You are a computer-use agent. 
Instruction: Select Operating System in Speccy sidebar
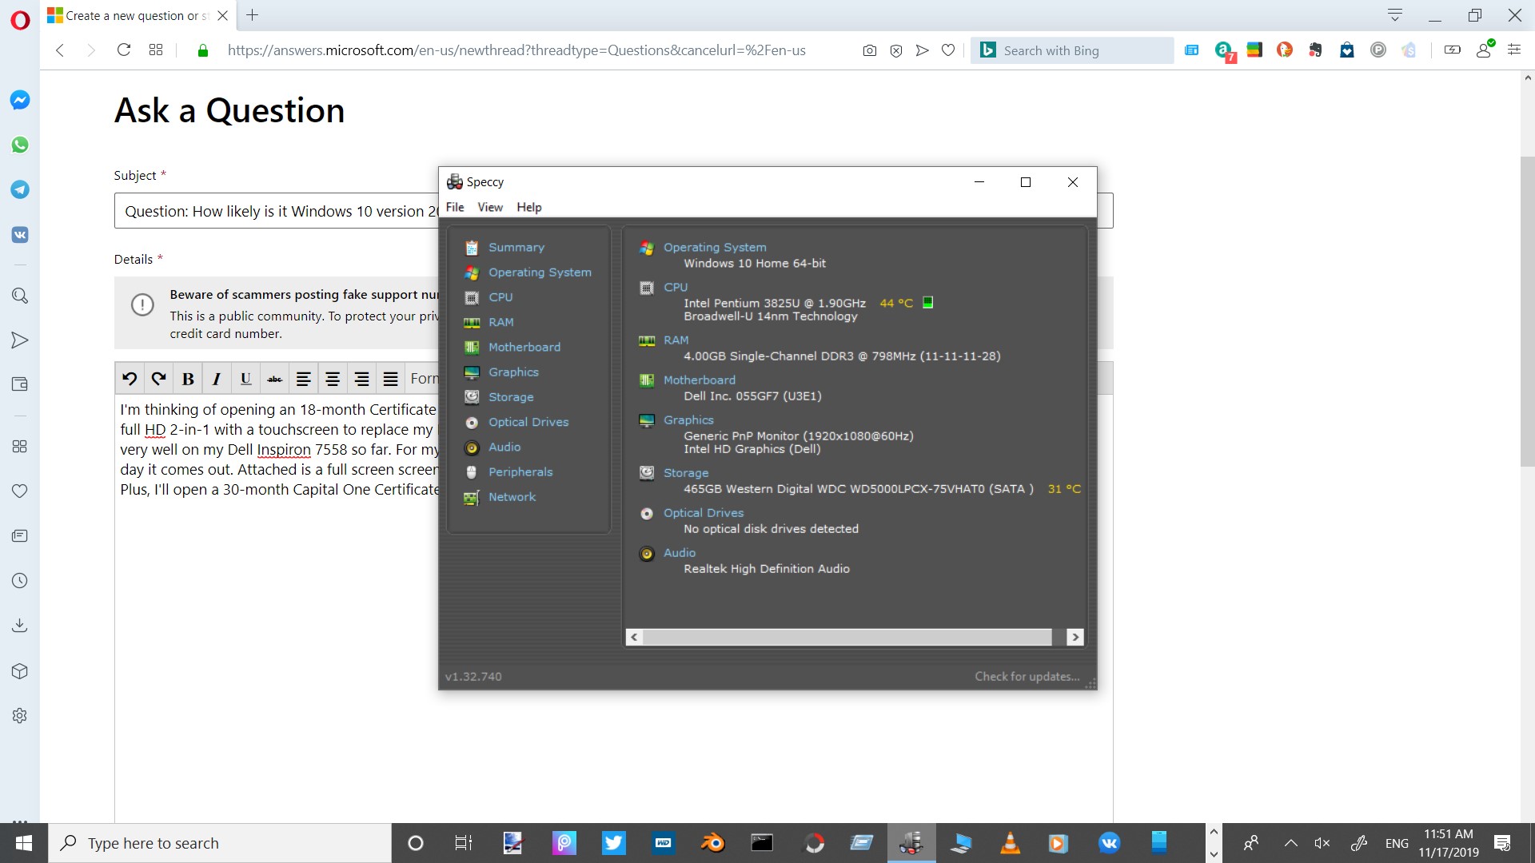coord(540,272)
